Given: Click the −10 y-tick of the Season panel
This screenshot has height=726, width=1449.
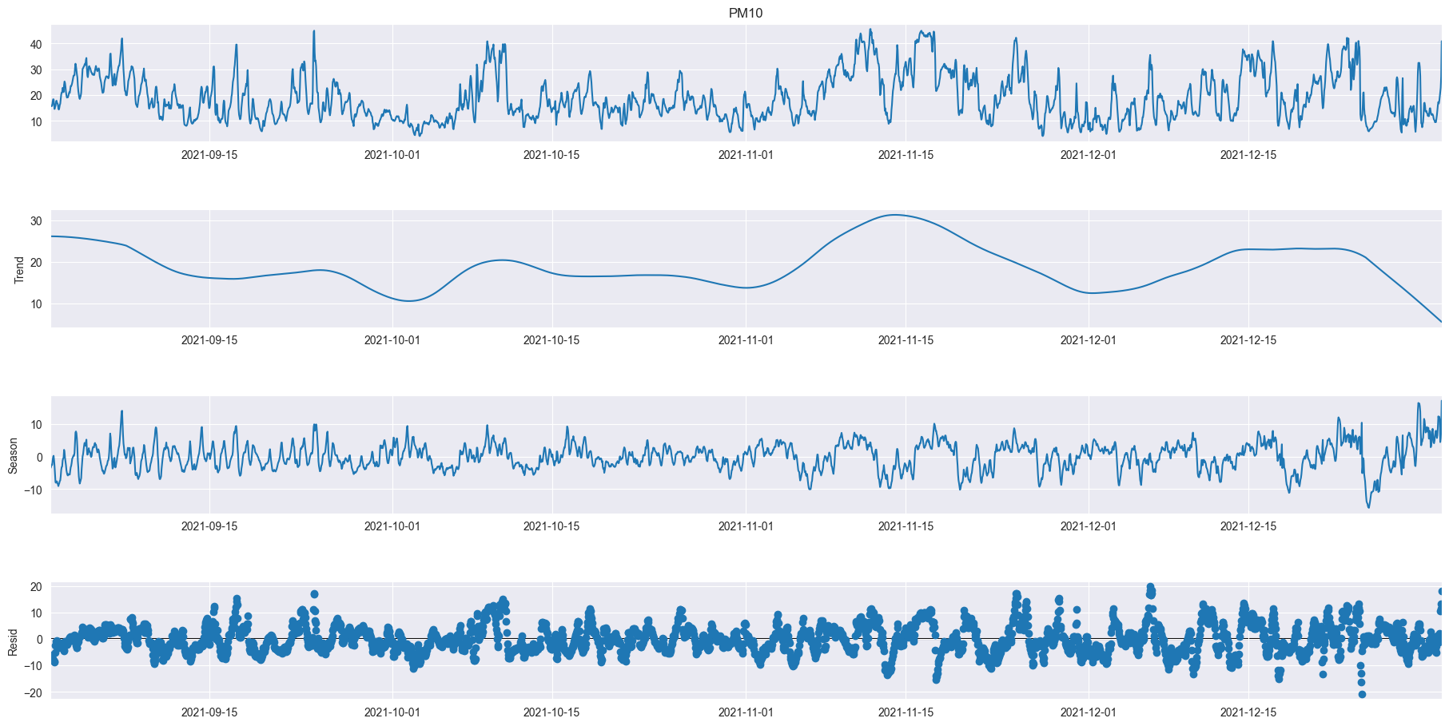Looking at the screenshot, I should click(34, 490).
